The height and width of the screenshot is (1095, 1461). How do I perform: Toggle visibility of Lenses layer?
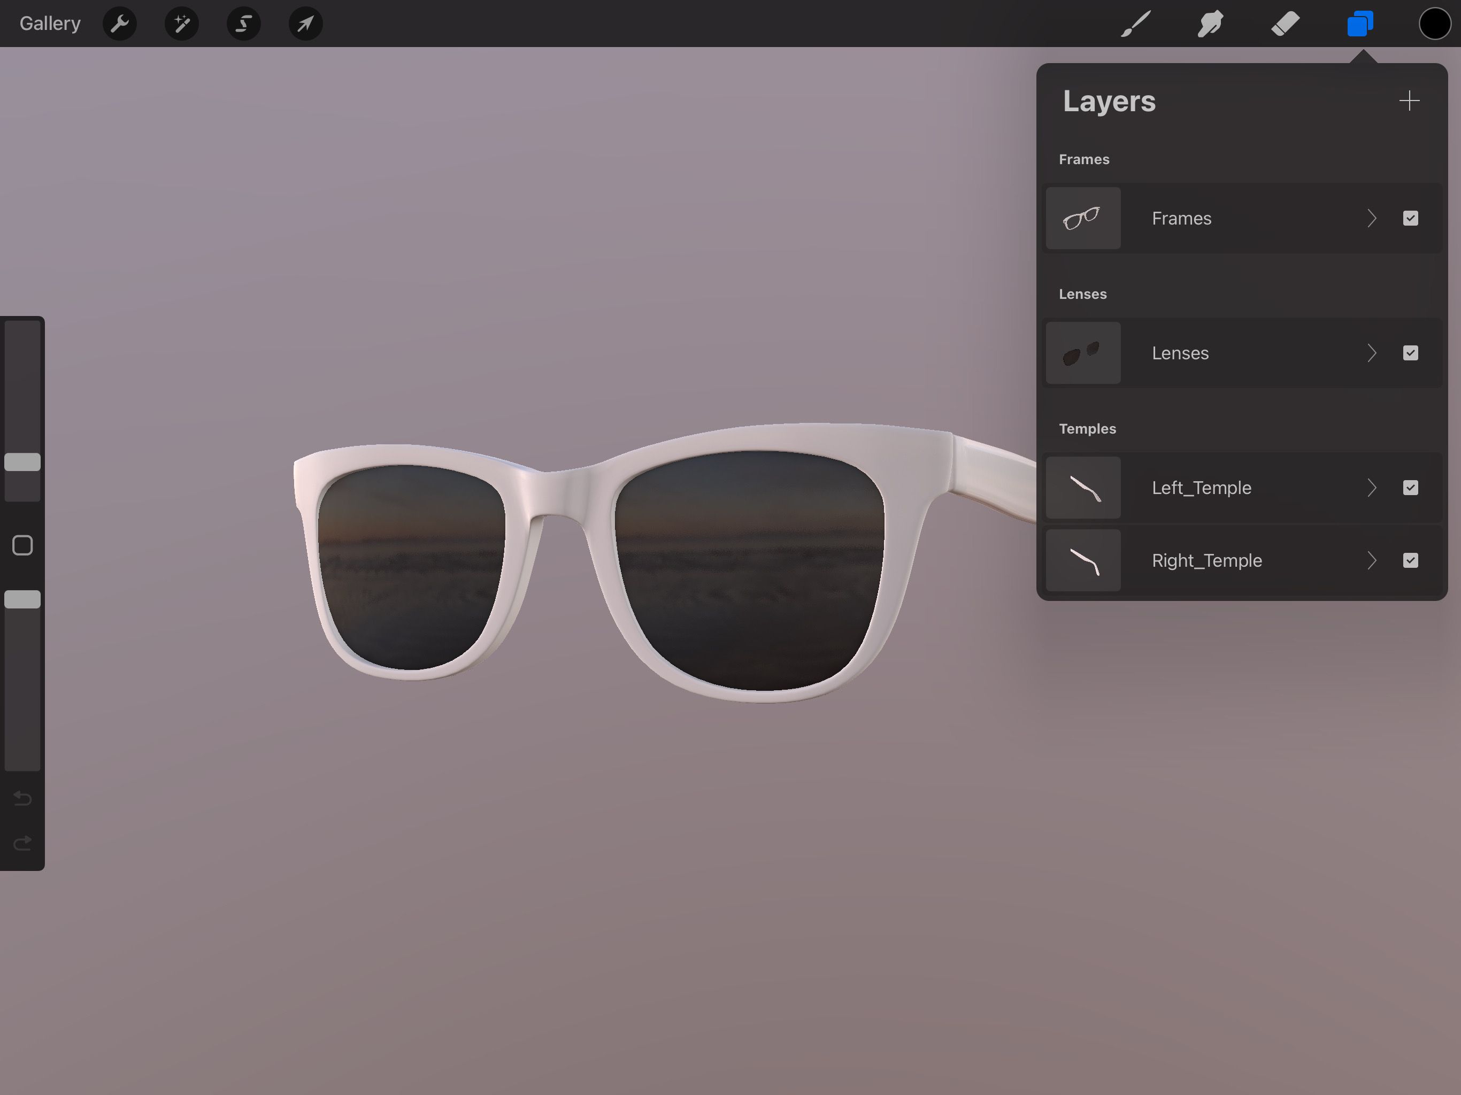(1409, 352)
